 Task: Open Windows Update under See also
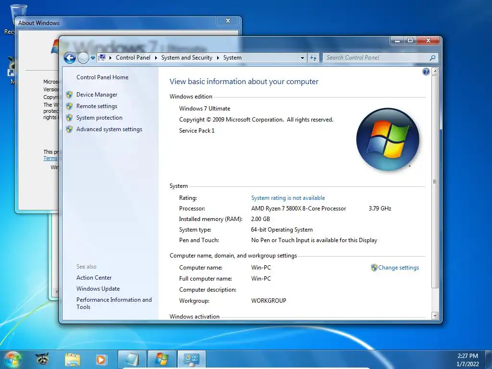pyautogui.click(x=98, y=289)
